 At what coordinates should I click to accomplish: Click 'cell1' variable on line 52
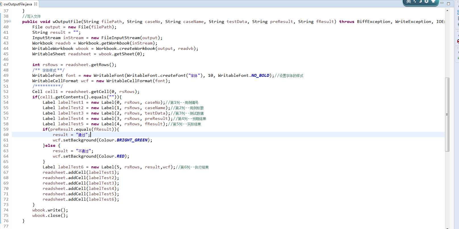[x=51, y=92]
